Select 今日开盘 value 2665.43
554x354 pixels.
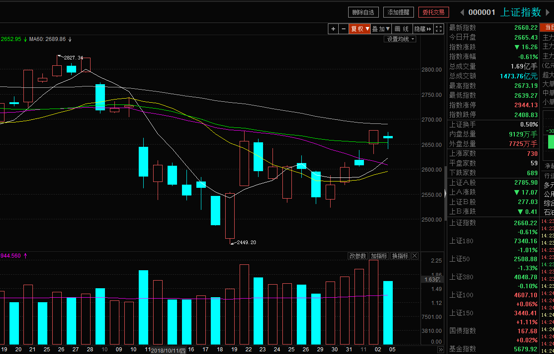(526, 37)
